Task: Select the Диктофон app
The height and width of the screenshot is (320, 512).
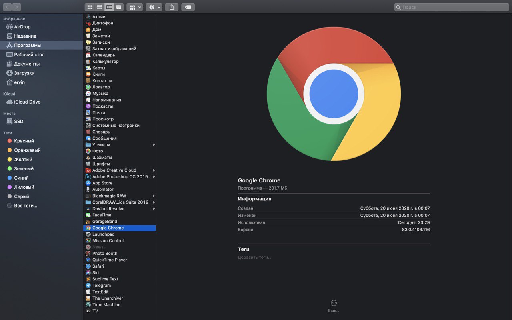Action: (x=119, y=23)
